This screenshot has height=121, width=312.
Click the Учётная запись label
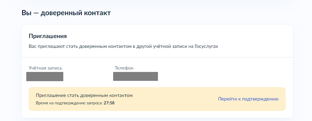[x=45, y=68]
